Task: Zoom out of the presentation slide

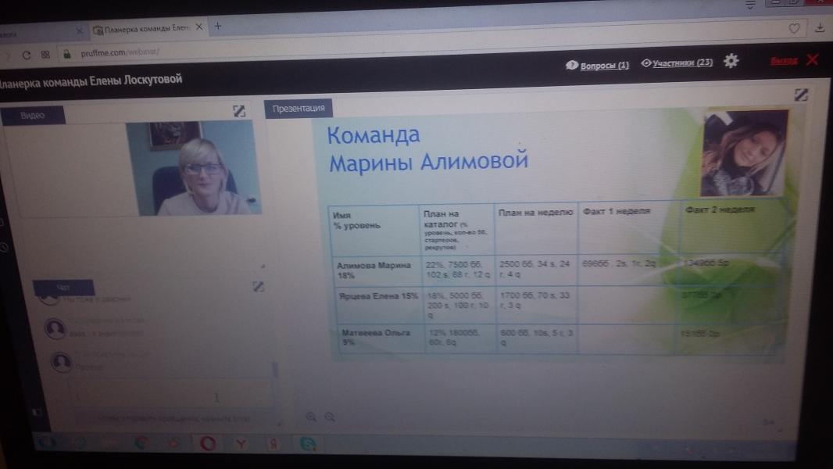Action: [329, 417]
